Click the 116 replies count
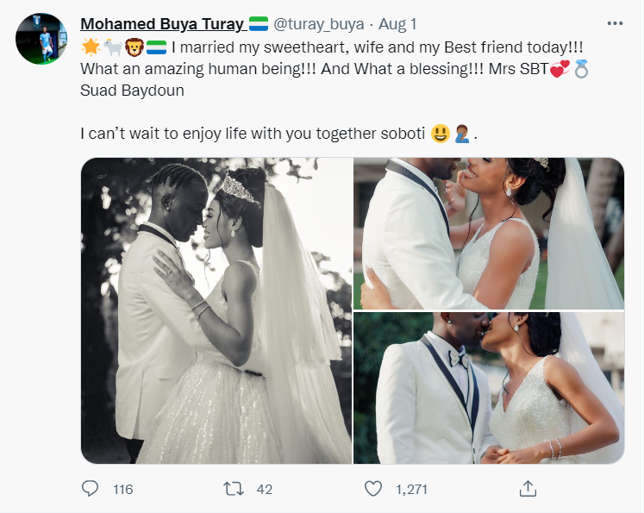The height and width of the screenshot is (513, 644). click(122, 489)
